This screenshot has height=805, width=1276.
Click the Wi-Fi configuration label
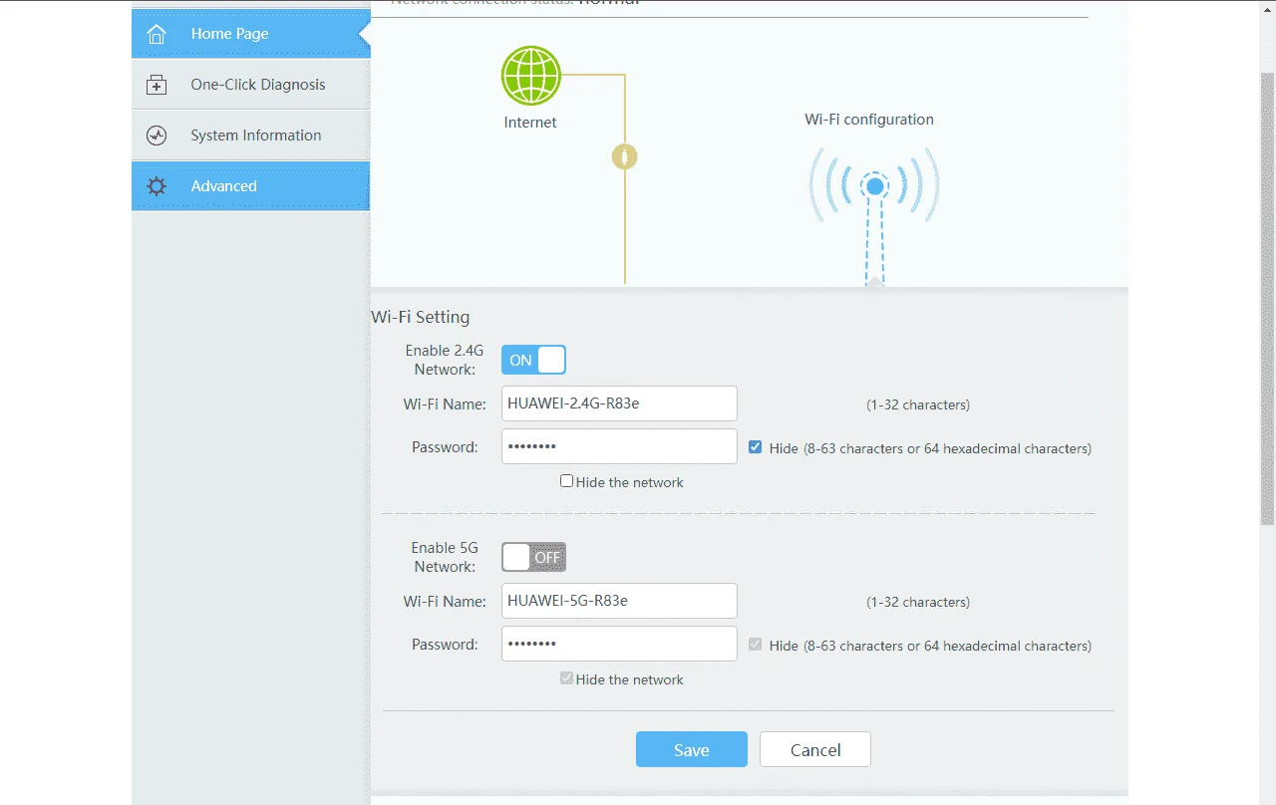click(869, 120)
